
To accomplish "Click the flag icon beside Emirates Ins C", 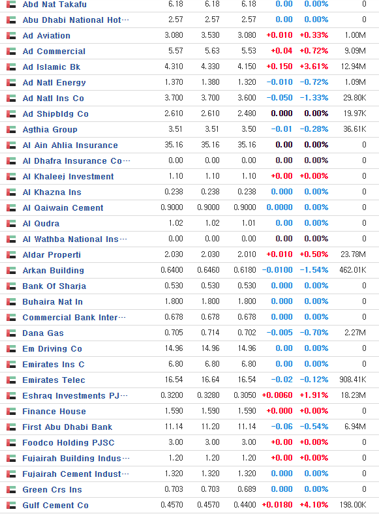I will 11,364.
